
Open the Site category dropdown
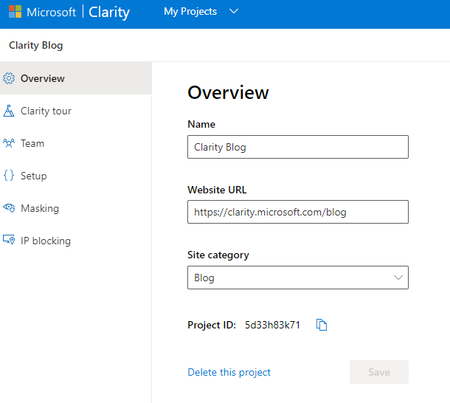click(x=298, y=278)
